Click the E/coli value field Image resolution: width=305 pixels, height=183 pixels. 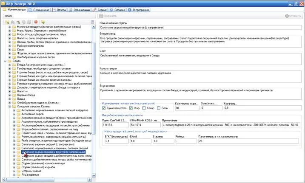pyautogui.click(x=140, y=141)
